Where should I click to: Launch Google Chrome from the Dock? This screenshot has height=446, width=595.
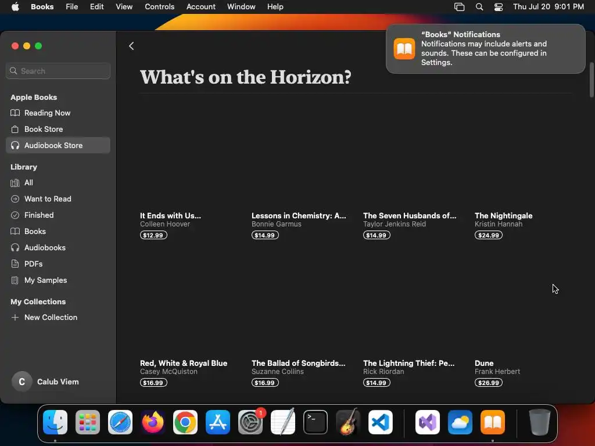pos(185,422)
